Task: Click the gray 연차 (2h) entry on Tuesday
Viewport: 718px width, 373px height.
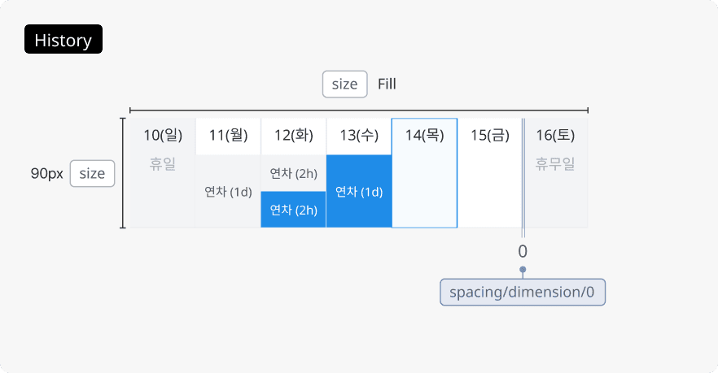Action: tap(293, 173)
